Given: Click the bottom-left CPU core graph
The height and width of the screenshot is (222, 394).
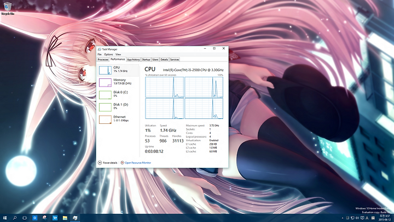Looking at the screenshot, I should (165, 109).
